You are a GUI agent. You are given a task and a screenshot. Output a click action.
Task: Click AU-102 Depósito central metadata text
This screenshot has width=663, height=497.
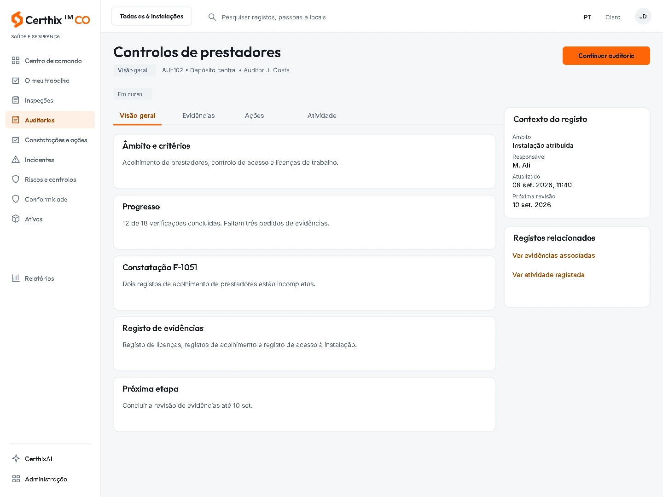point(226,70)
